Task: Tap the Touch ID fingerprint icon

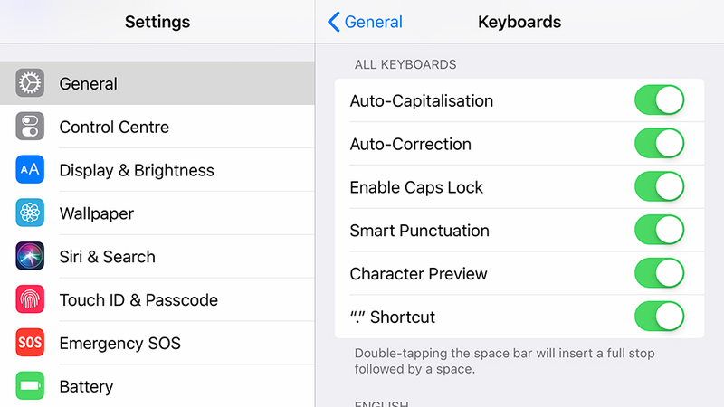Action: (30, 299)
